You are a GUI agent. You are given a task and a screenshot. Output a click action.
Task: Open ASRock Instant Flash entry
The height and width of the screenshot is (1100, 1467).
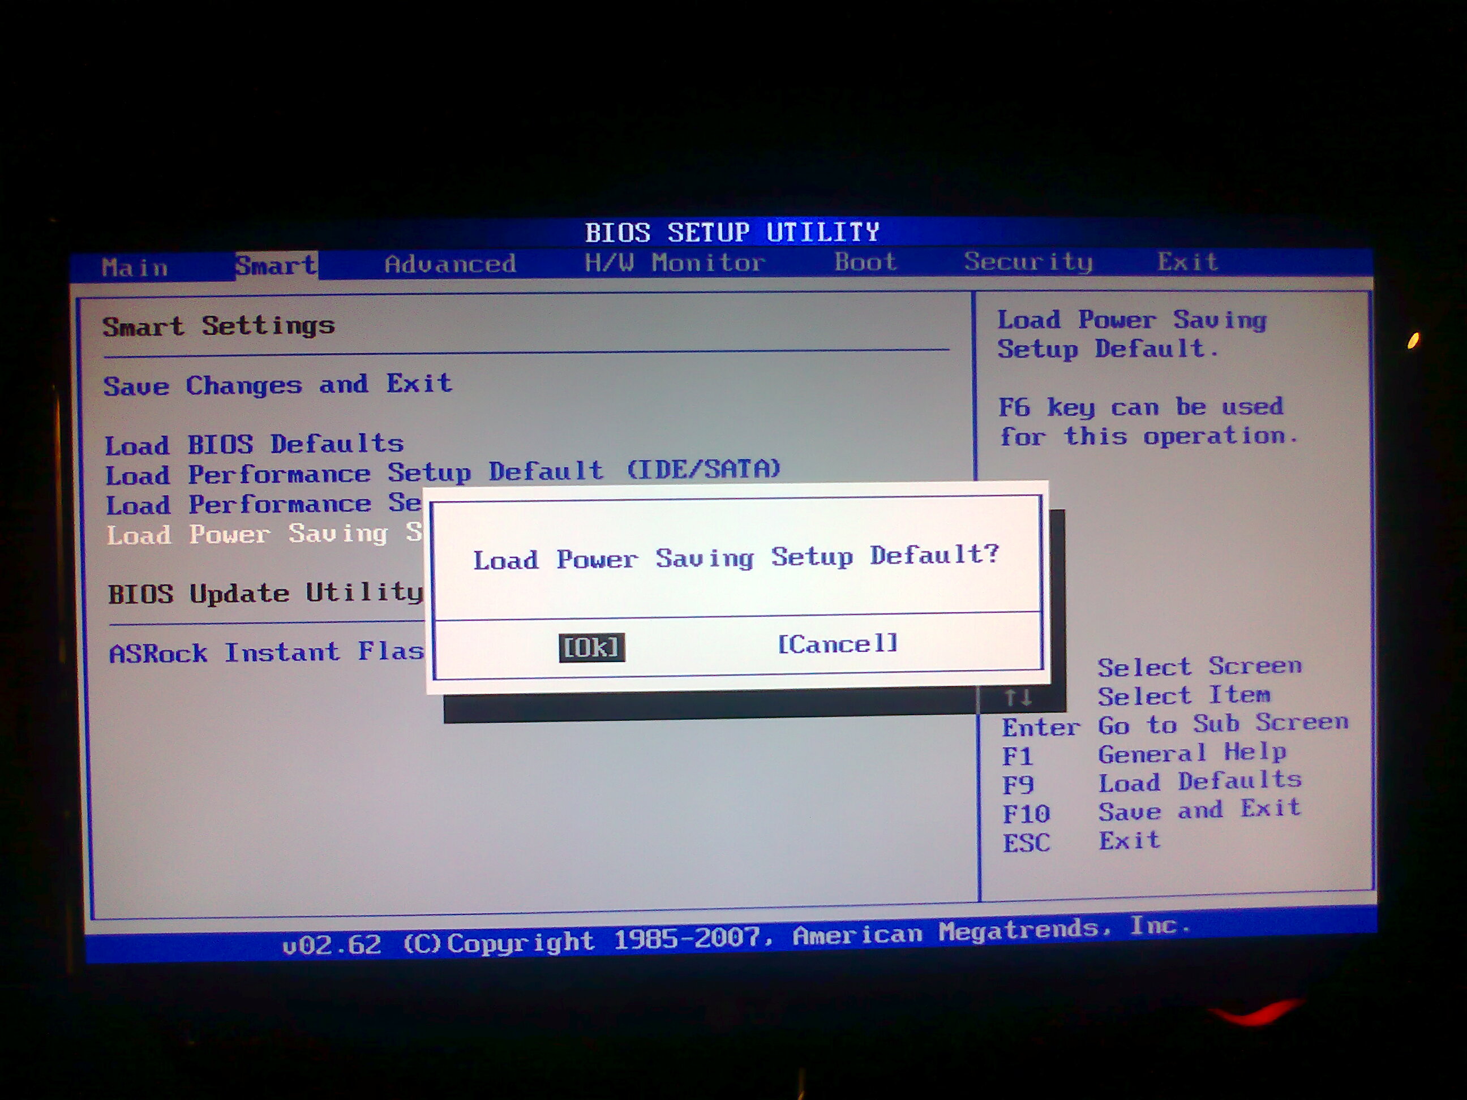[267, 652]
